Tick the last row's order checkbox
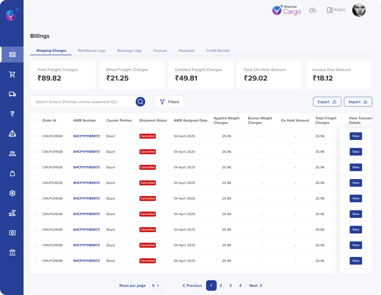Viewport: 381px width, 295px height. coord(35,261)
